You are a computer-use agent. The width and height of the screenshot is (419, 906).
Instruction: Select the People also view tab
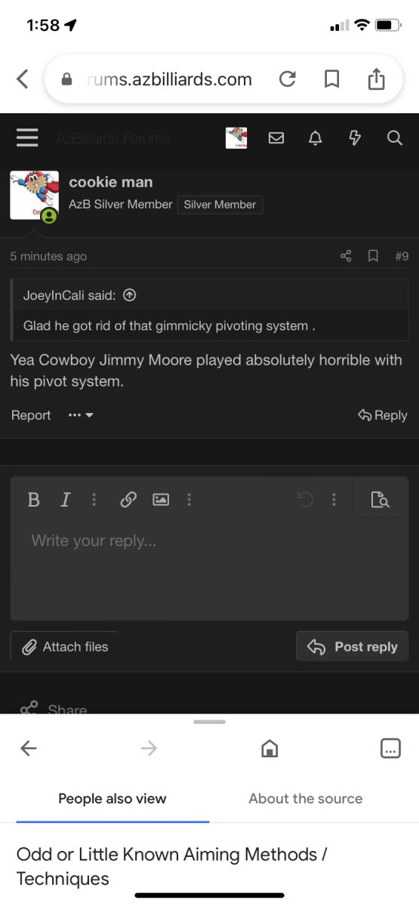pyautogui.click(x=112, y=799)
